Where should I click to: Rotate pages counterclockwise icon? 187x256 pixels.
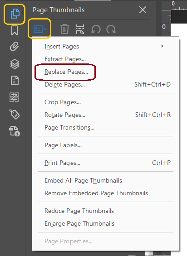point(96,29)
